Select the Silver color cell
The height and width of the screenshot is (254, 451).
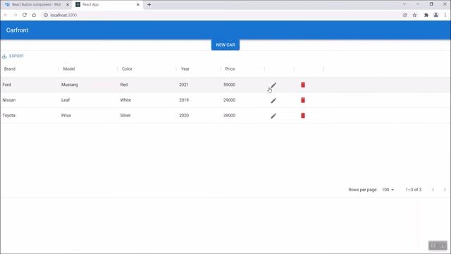pos(125,115)
